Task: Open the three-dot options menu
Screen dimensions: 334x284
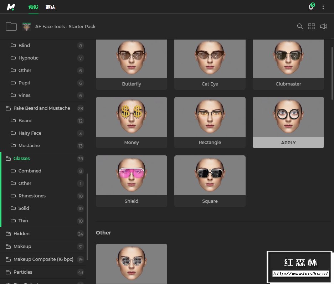Action: (323, 7)
